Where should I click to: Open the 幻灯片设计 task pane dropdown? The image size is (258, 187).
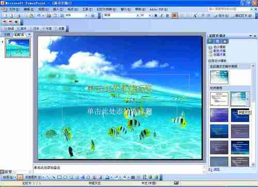pyautogui.click(x=251, y=36)
